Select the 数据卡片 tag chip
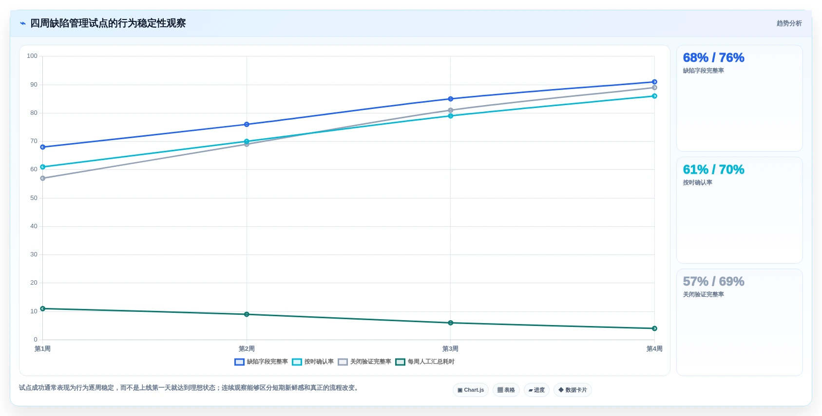 click(573, 390)
